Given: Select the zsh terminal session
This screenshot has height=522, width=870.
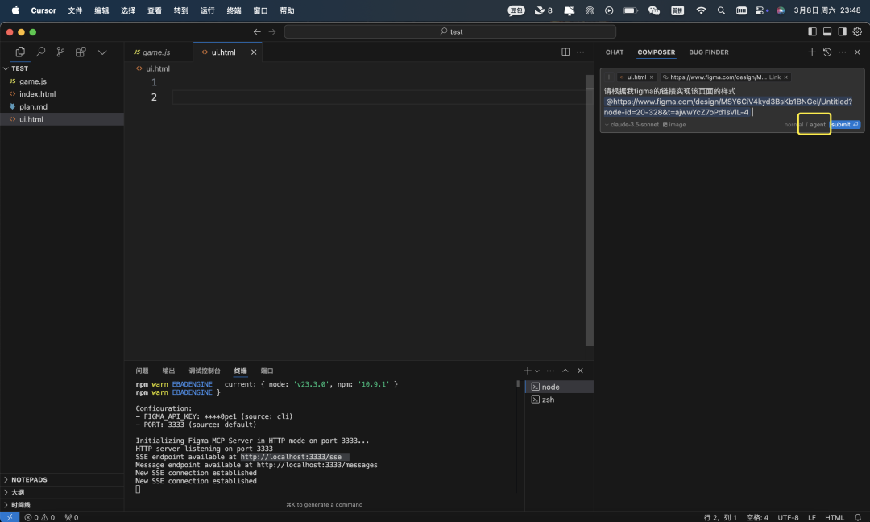Looking at the screenshot, I should point(548,400).
